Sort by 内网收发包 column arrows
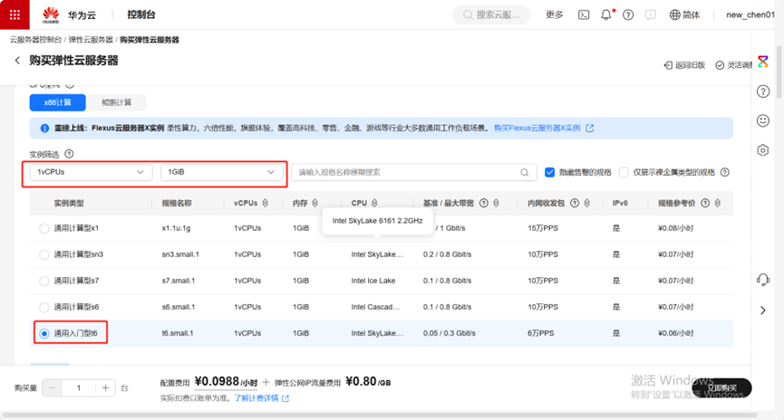 [x=587, y=204]
